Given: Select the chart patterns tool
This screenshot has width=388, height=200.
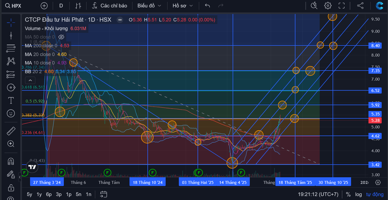Looking at the screenshot, I should pos(11,61).
